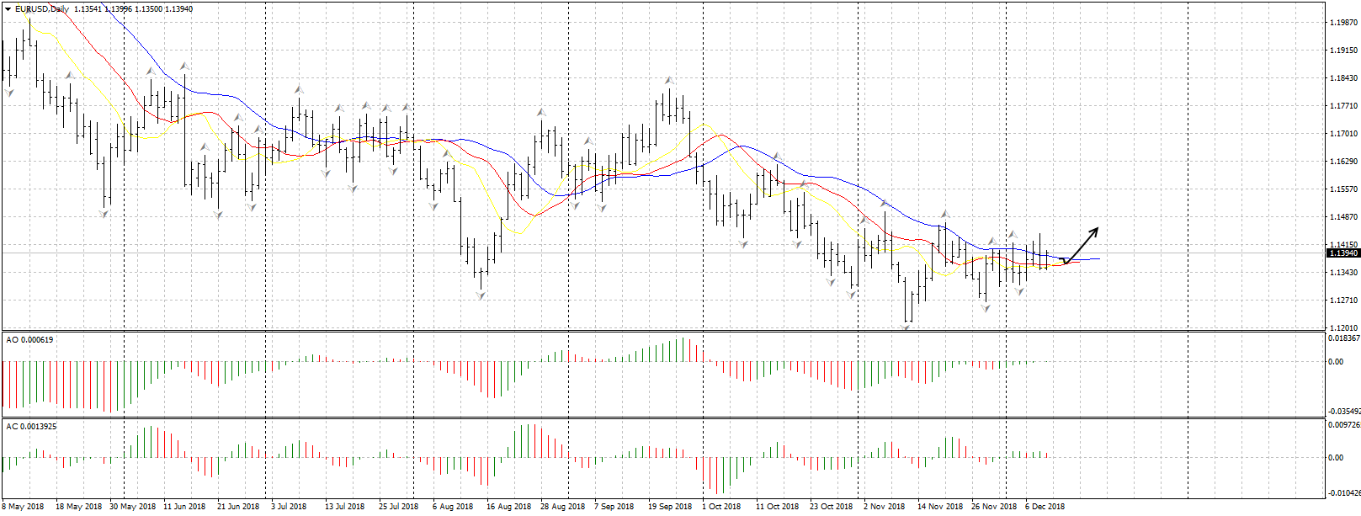Click the 19 Sep 2018 date label
This screenshot has width=1361, height=516.
click(x=669, y=507)
